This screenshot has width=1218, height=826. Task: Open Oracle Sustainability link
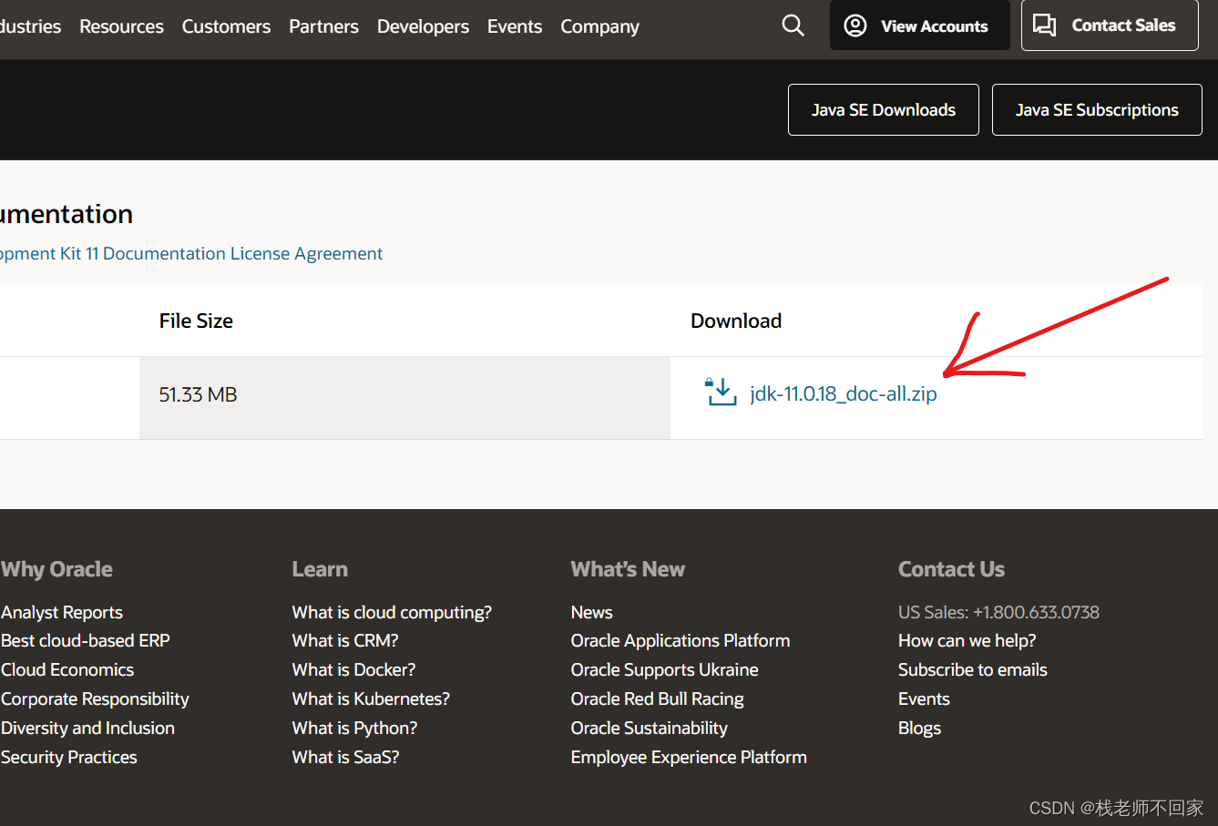point(650,729)
